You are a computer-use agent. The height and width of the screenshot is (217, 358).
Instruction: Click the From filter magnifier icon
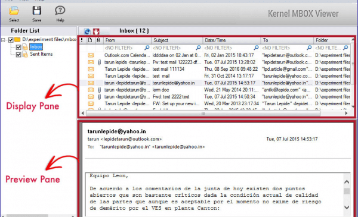point(147,48)
